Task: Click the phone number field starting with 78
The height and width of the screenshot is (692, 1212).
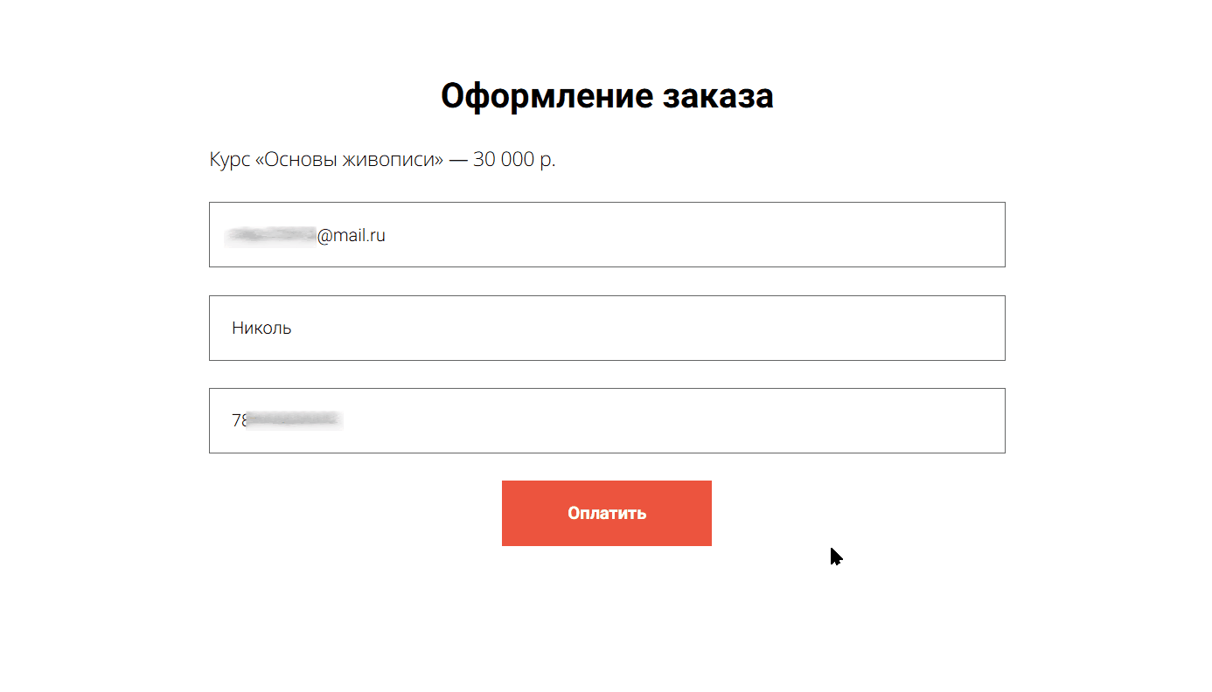Action: pos(606,420)
